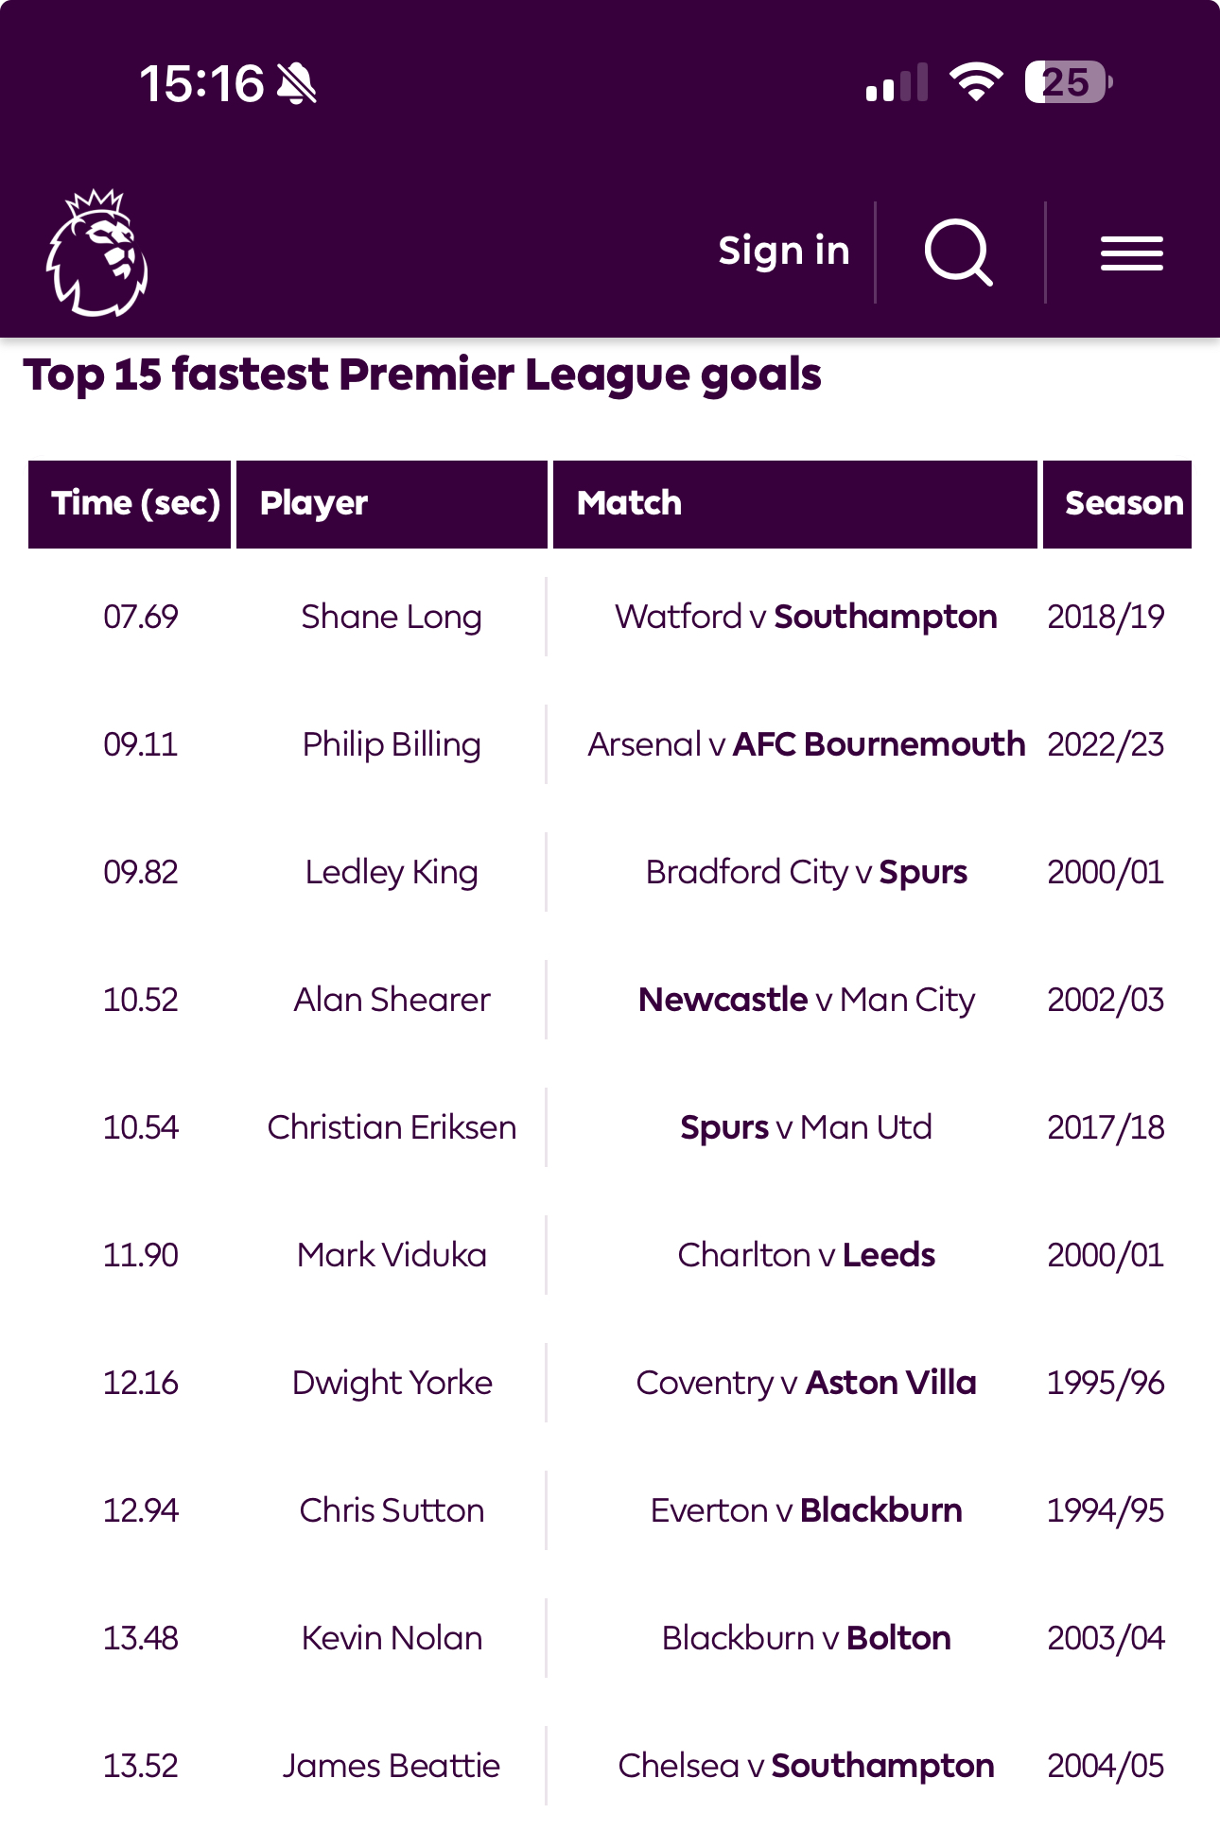Select the Match column header

[x=794, y=504]
